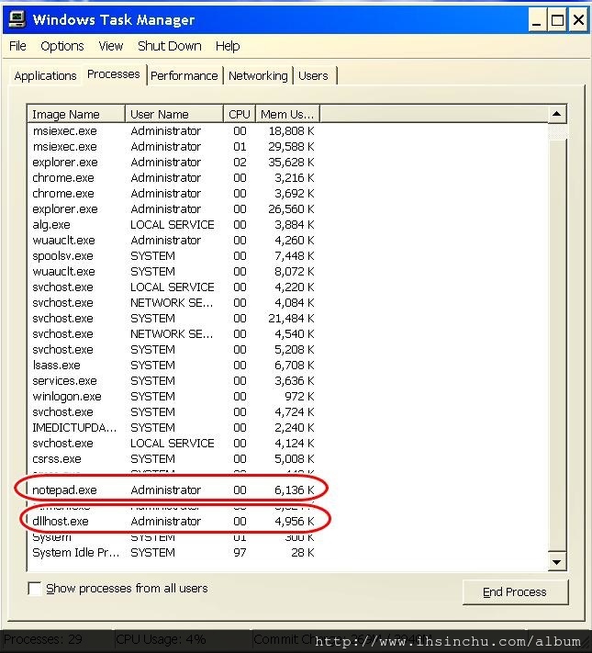Select explorer.exe using 26,560 K
The height and width of the screenshot is (653, 592).
pyautogui.click(x=173, y=209)
